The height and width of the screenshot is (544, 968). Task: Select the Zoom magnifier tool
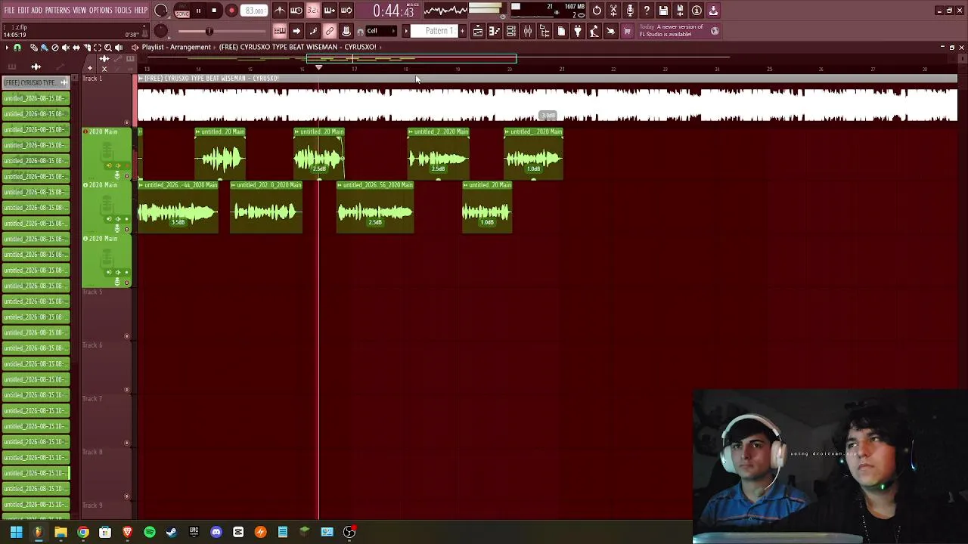(107, 48)
